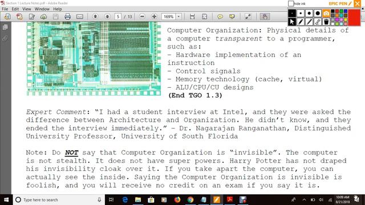Select the smallest Epic Pen brush size
The width and height of the screenshot is (365, 205).
(x=292, y=13)
